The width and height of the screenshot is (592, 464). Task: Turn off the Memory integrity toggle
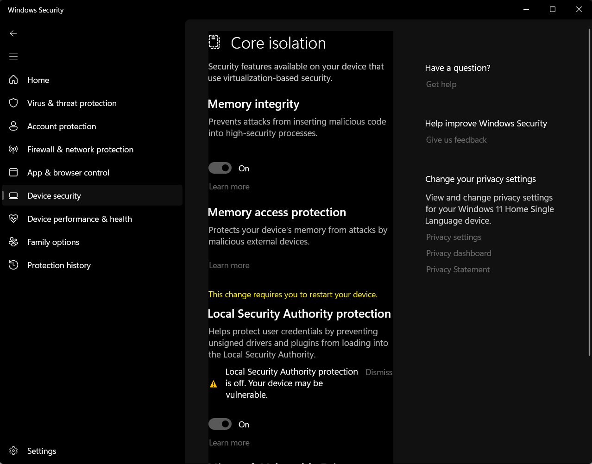pos(220,168)
